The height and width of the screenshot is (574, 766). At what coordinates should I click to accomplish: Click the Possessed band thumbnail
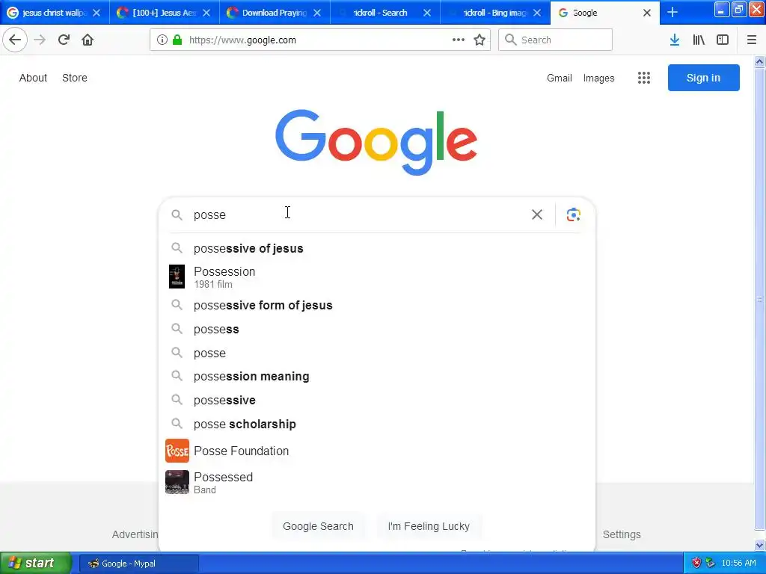coord(177,482)
